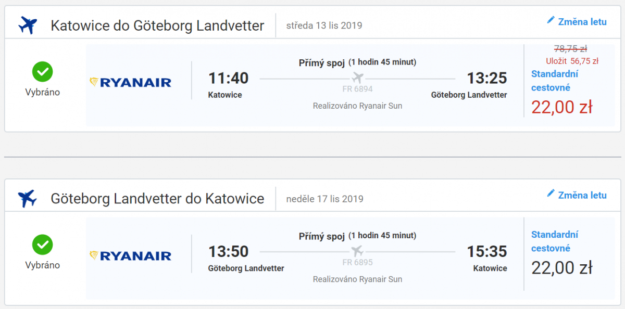
Task: Click the date neděle 17 lis 2019
Action: (x=324, y=199)
